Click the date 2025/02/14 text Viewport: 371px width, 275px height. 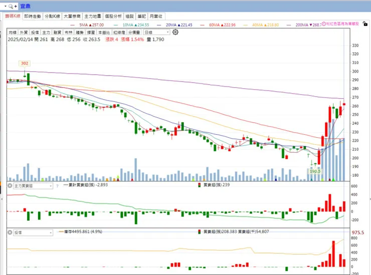tap(21, 40)
